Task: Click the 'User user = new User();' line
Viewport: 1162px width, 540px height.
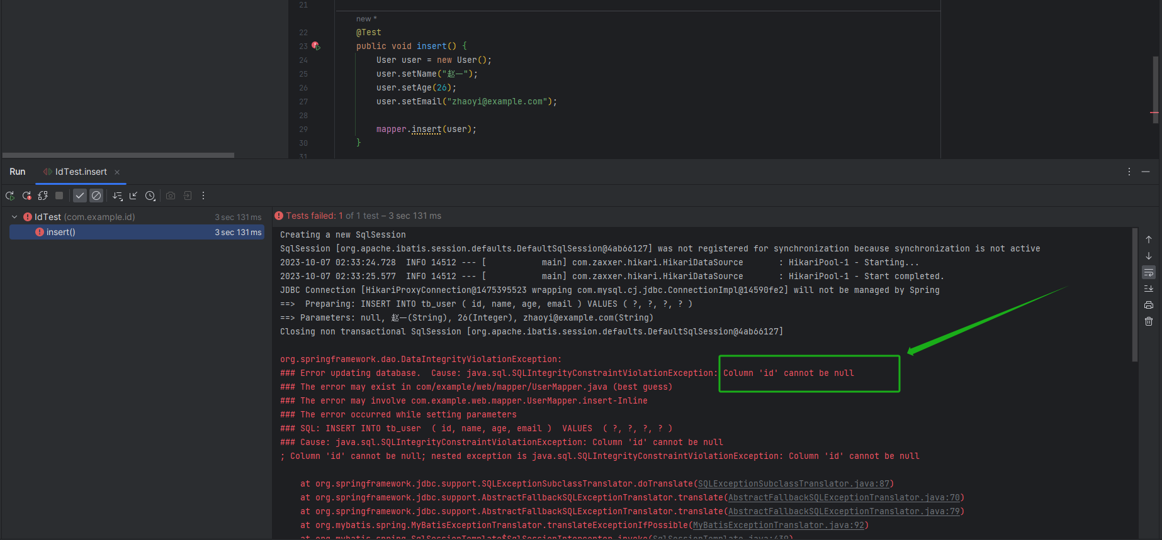Action: (434, 60)
